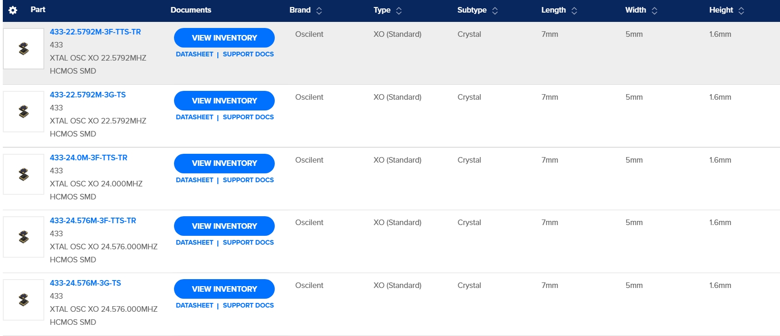Image resolution: width=780 pixels, height=336 pixels.
Task: Open support docs for 433-22.5792M-3G-TS
Action: (x=248, y=117)
